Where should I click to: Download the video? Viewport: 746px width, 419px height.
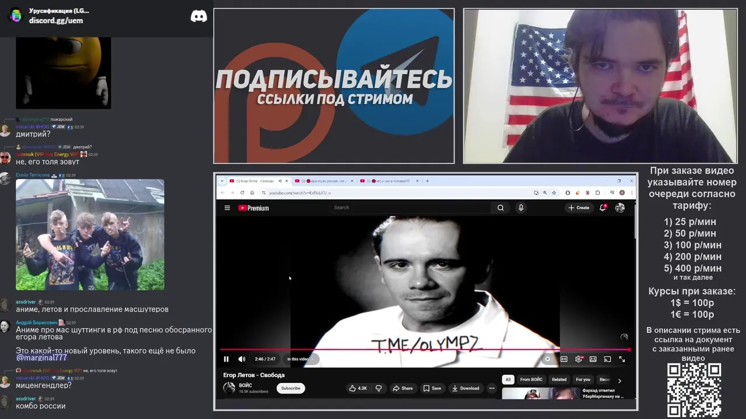coord(466,388)
